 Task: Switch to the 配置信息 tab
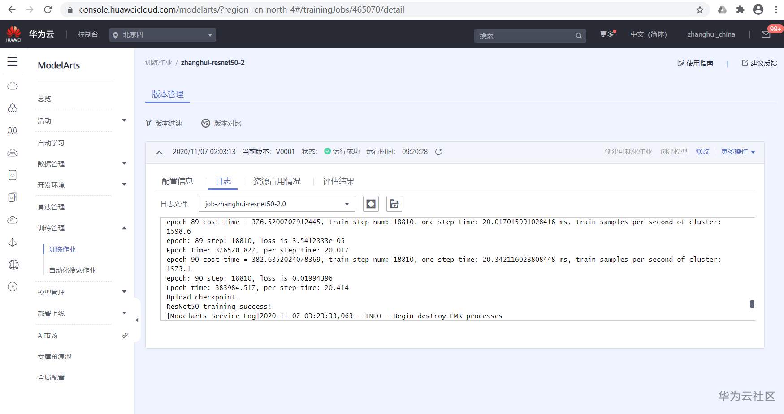177,181
